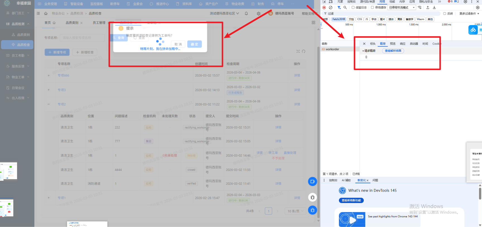
Task: Click the notification bell icon in header
Action: tap(246, 13)
